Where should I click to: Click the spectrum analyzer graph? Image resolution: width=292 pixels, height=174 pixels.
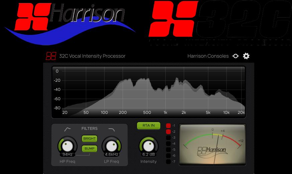coord(149,92)
